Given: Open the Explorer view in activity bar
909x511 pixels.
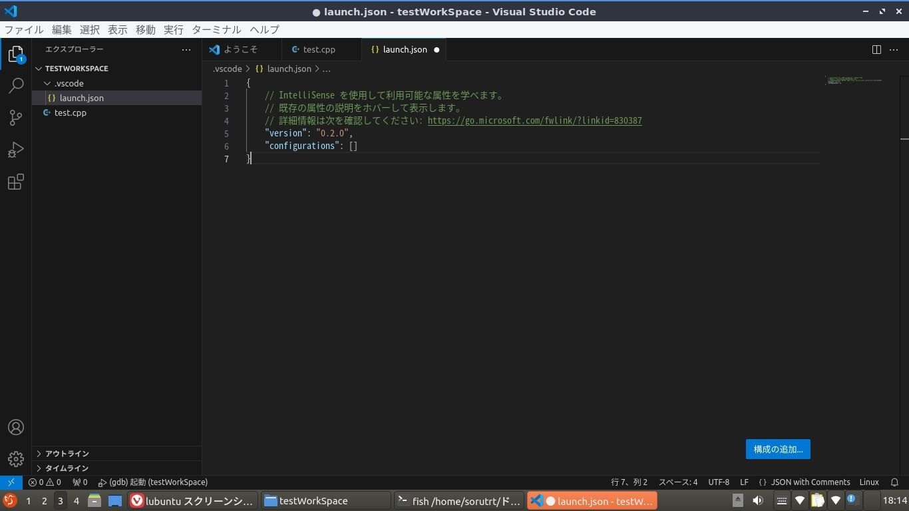Looking at the screenshot, I should (16, 54).
